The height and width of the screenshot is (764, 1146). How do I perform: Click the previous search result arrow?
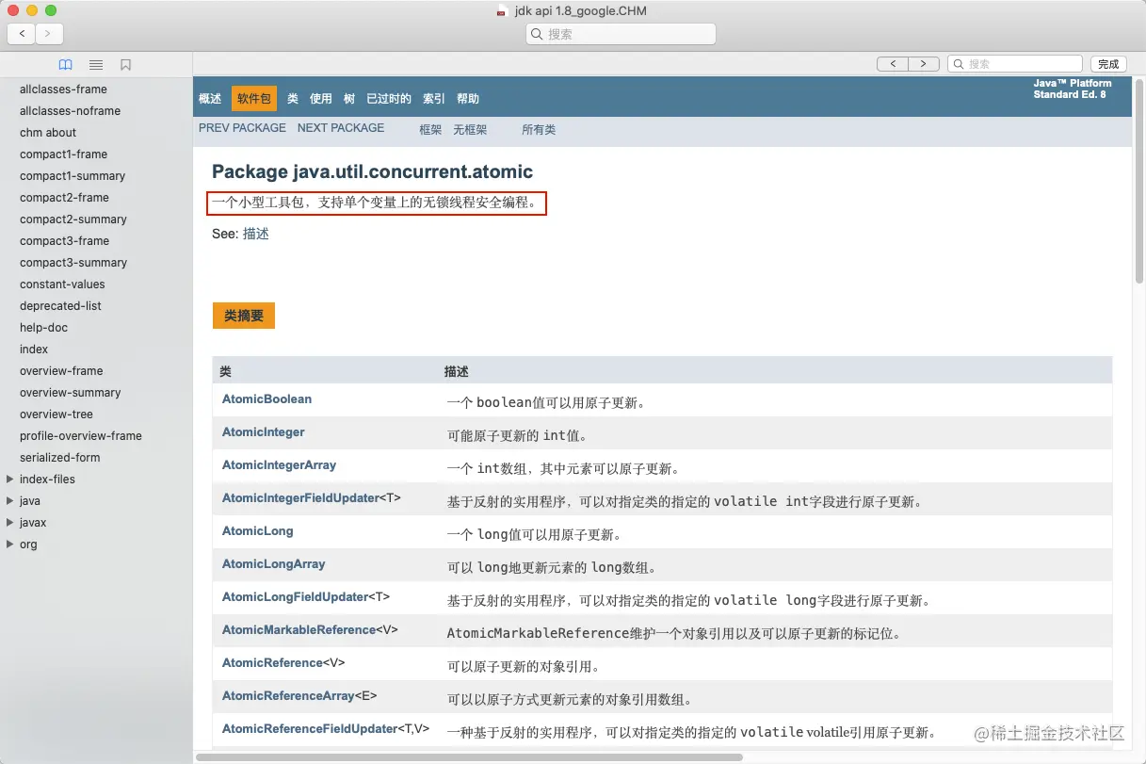point(893,62)
